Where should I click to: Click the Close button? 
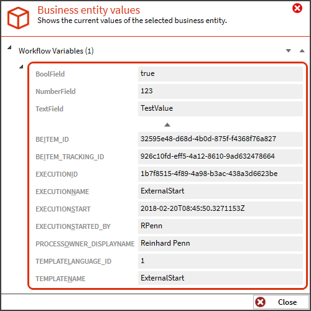tap(281, 302)
